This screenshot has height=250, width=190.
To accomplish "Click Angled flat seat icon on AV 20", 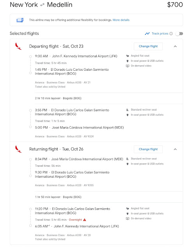I will pos(128,208).
